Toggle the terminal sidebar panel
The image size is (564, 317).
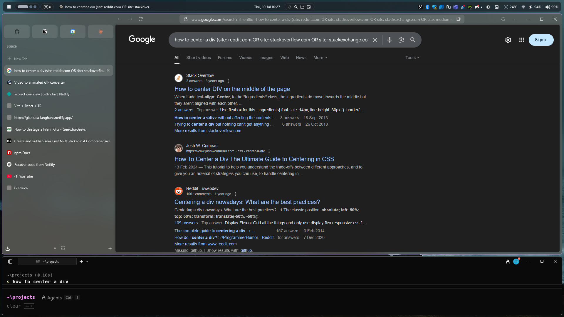[10, 262]
